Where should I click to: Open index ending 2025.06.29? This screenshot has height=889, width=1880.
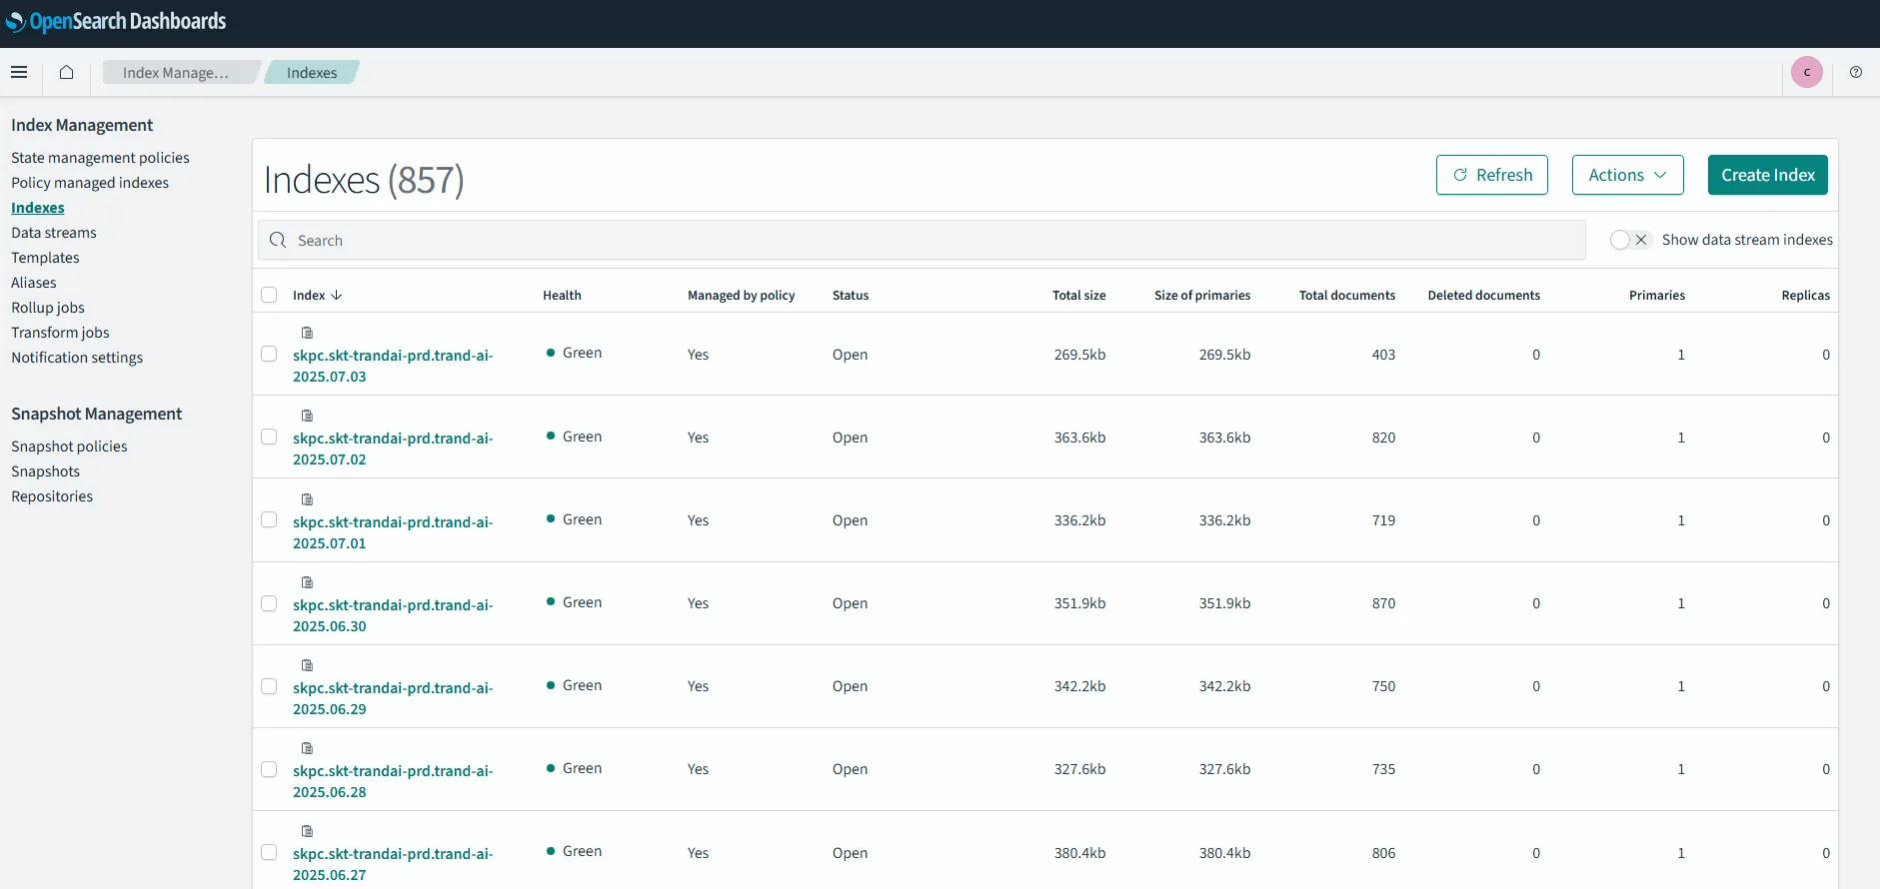pos(393,698)
